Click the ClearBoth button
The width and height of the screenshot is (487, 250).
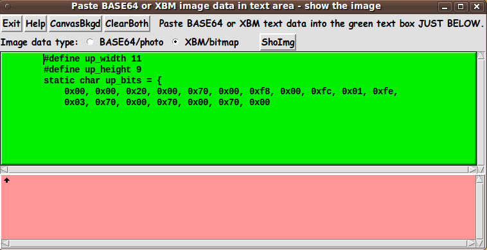[x=127, y=24]
